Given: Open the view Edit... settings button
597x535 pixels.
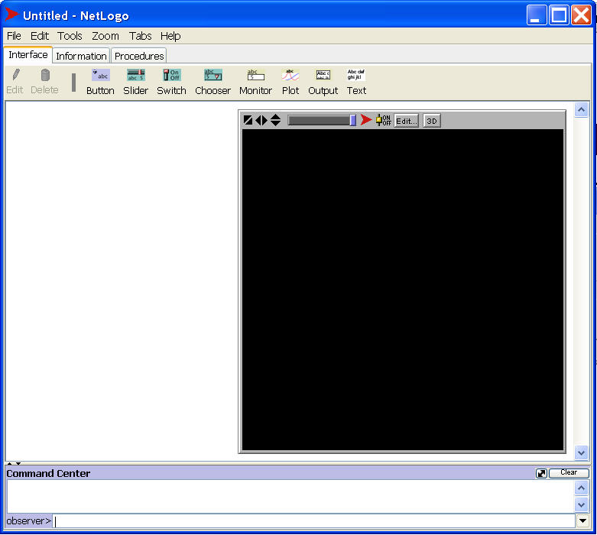Looking at the screenshot, I should coord(406,121).
